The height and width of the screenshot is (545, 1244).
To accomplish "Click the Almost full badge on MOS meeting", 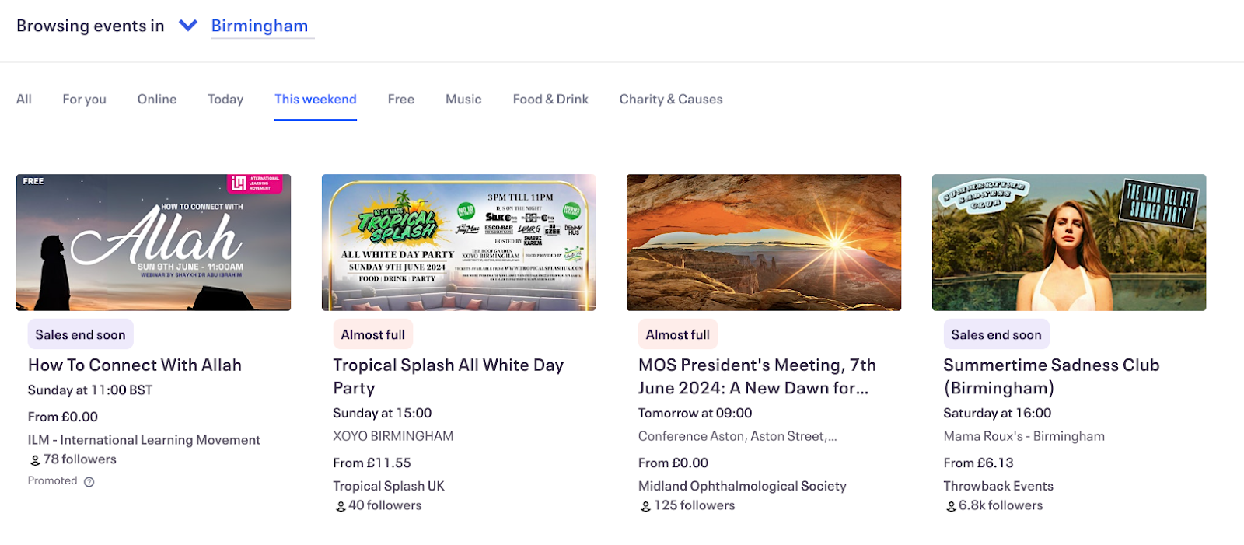I will (x=678, y=334).
